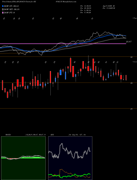This screenshot has width=137, height=180.
Task: Click the 30 price axis label
Action: coord(131,83)
